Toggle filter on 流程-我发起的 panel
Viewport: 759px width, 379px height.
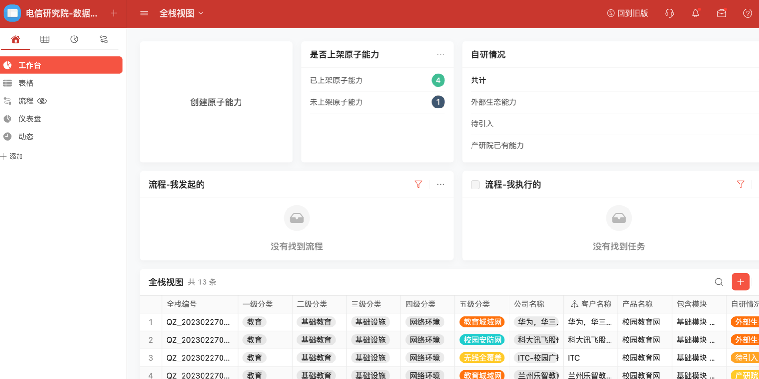pyautogui.click(x=418, y=184)
